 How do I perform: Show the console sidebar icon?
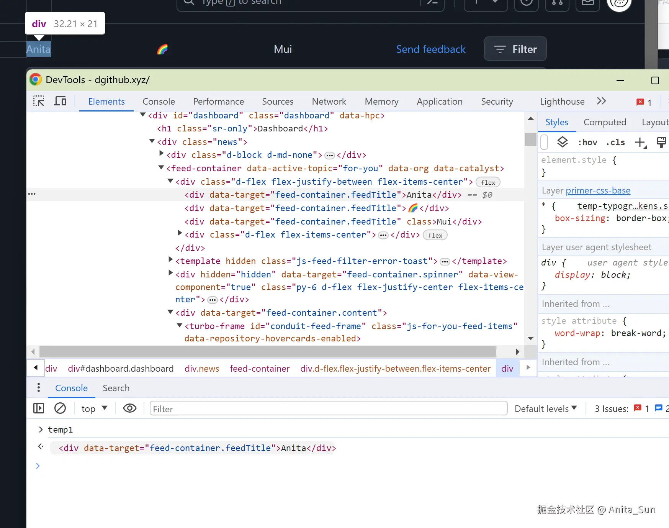click(39, 408)
